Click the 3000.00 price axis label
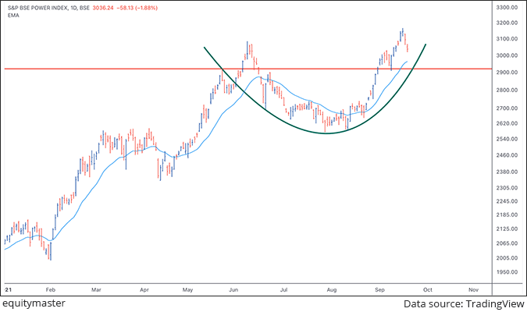The height and width of the screenshot is (312, 527). click(507, 55)
